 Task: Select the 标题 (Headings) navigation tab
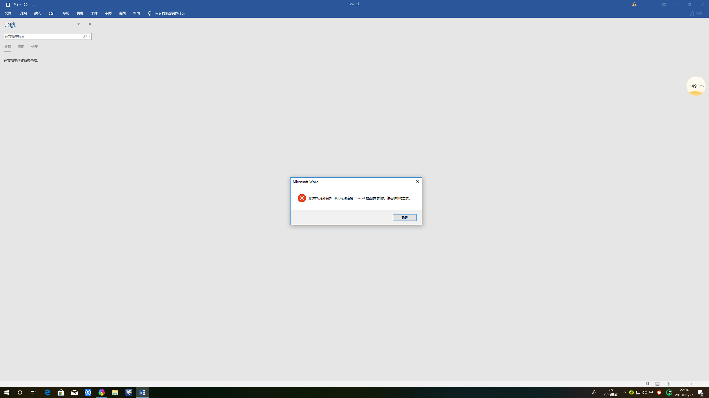coord(7,47)
